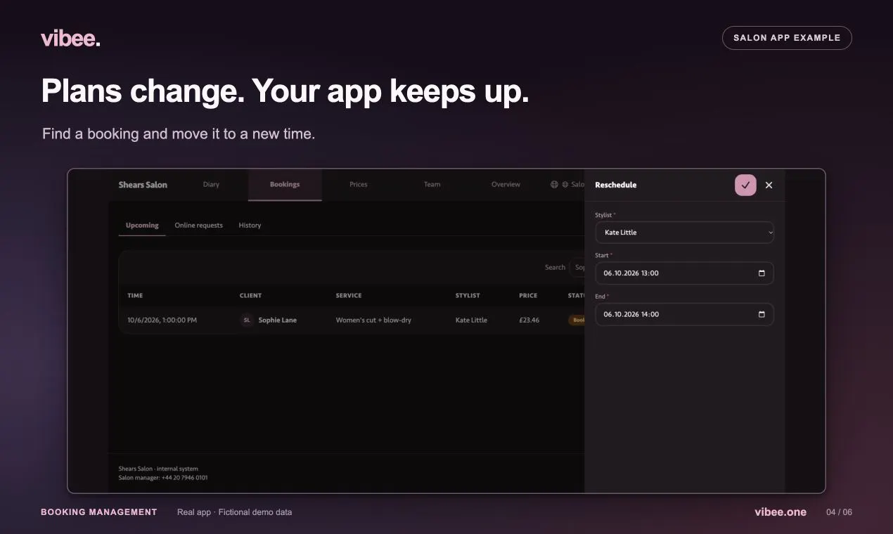Open the Overview tab

pos(506,185)
